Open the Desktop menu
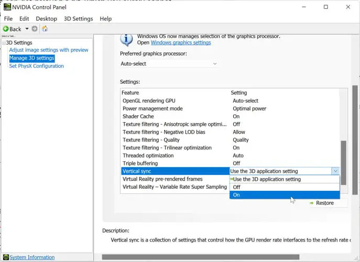Screen dimensions: 360x262 (47, 19)
